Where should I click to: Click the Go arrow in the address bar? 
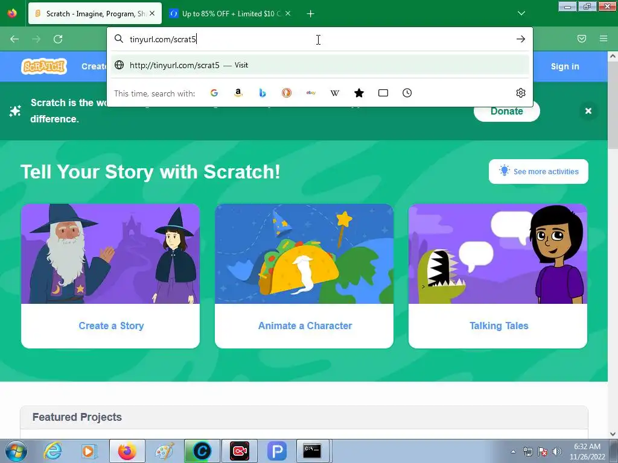coord(521,39)
